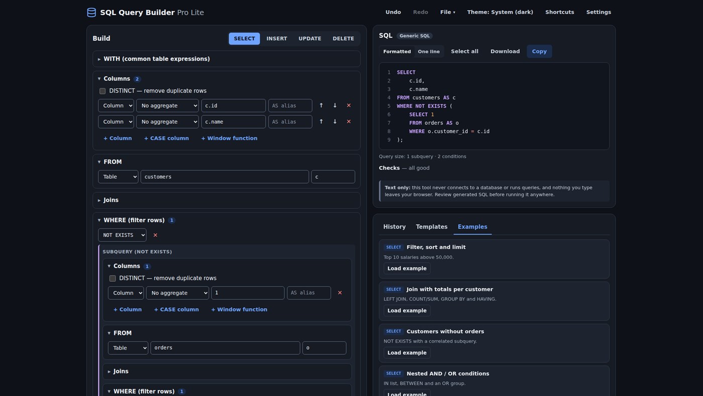Toggle DISTINCT in the subquery Columns

[113, 278]
